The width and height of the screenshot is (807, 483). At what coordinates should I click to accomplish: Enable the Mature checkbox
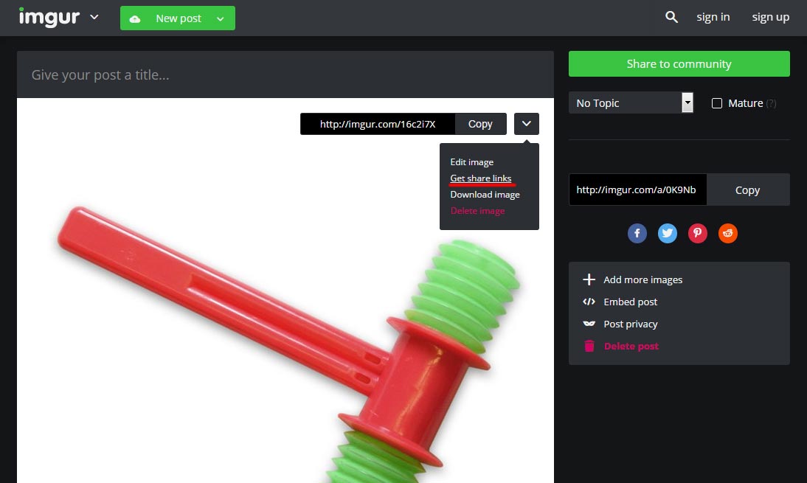pyautogui.click(x=717, y=103)
